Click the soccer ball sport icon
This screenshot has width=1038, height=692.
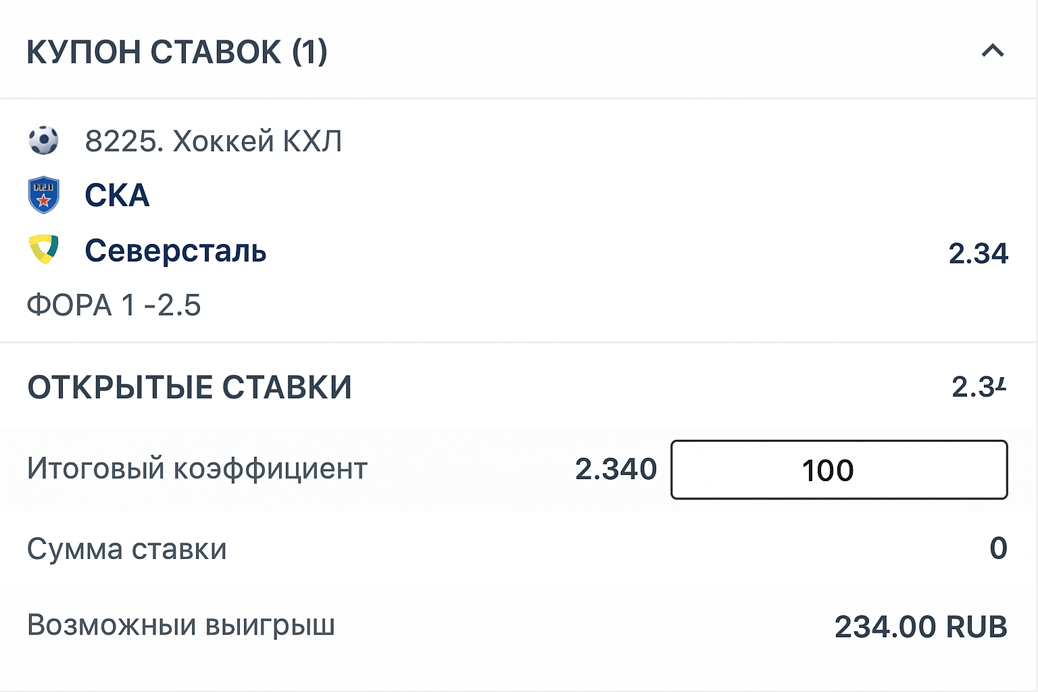[x=44, y=141]
